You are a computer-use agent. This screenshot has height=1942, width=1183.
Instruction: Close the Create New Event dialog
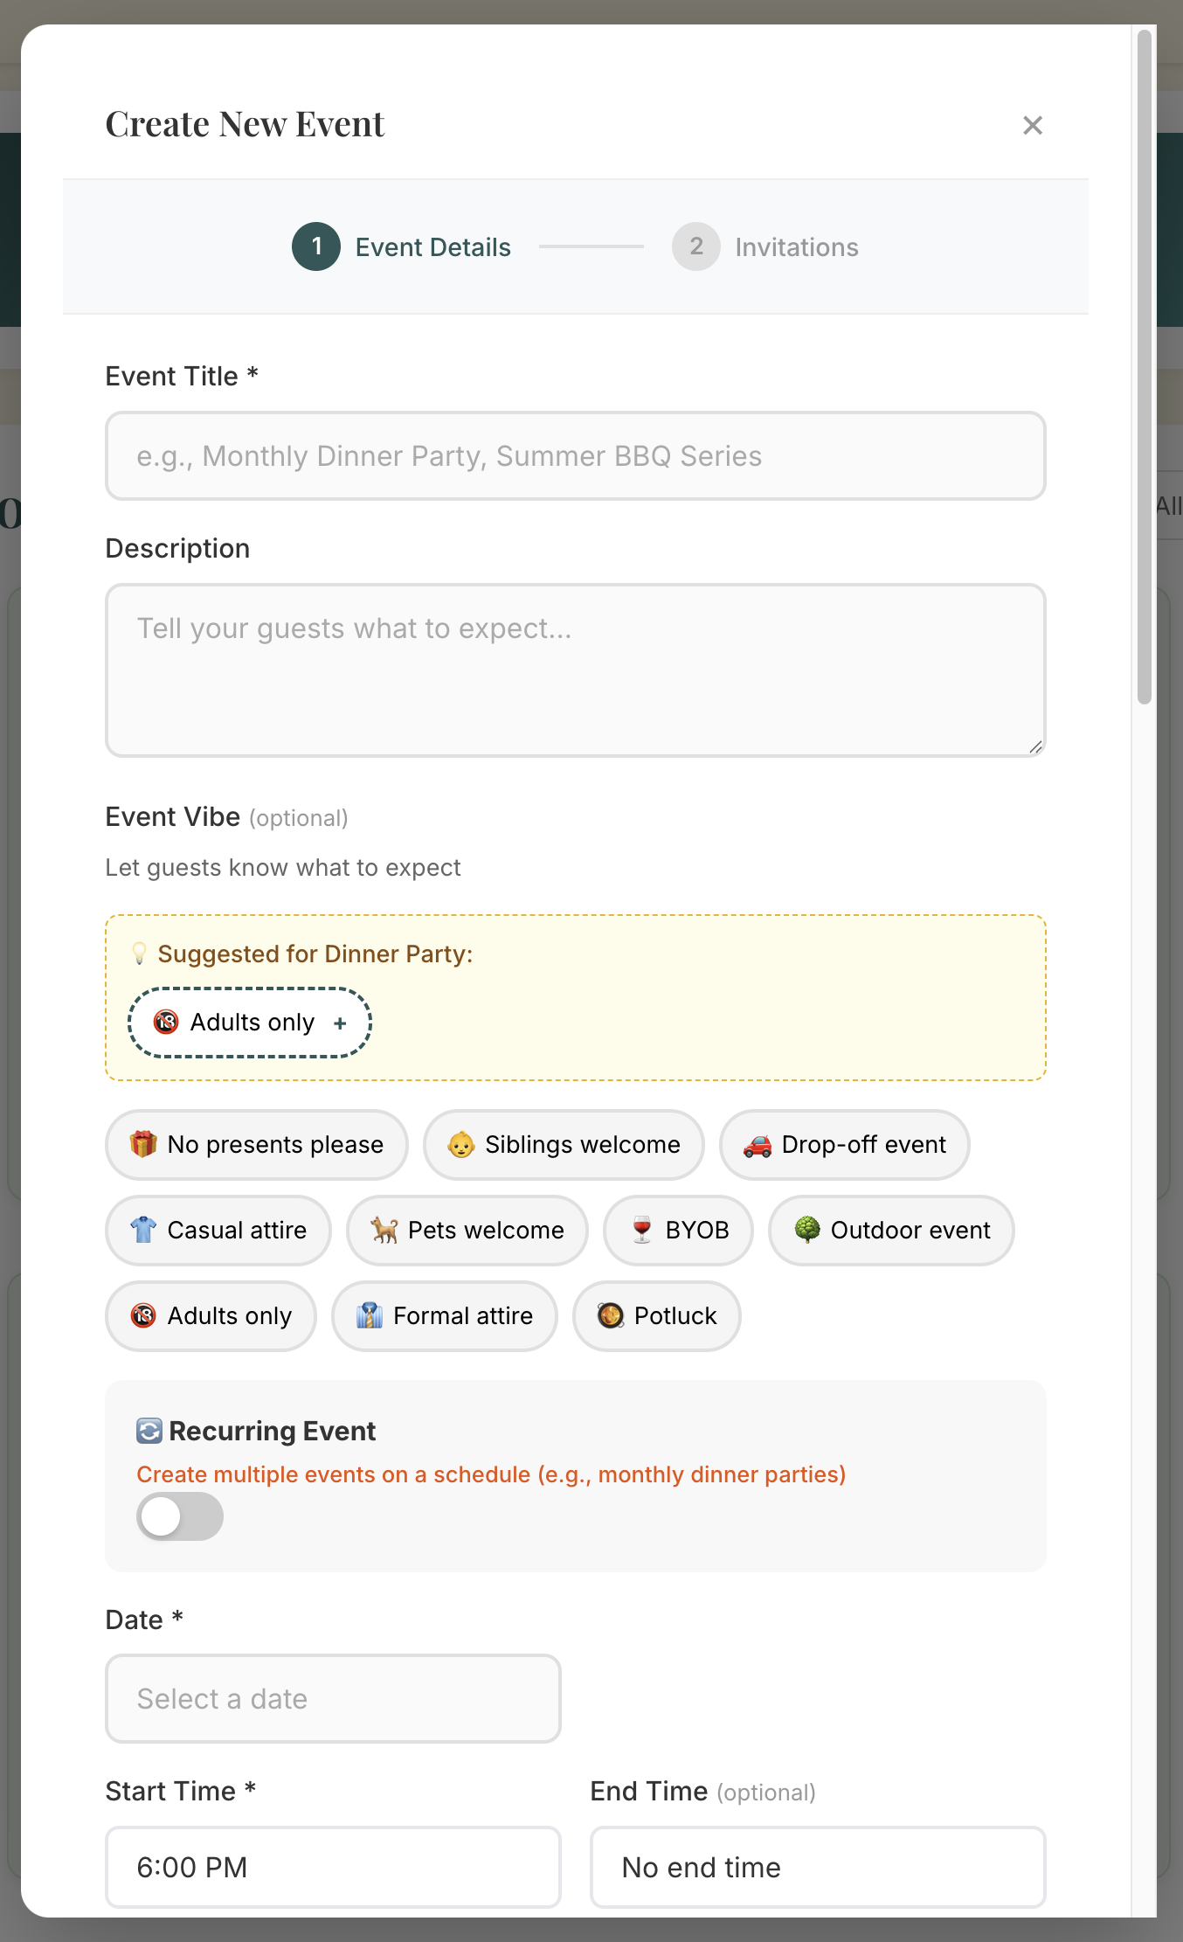(x=1032, y=126)
